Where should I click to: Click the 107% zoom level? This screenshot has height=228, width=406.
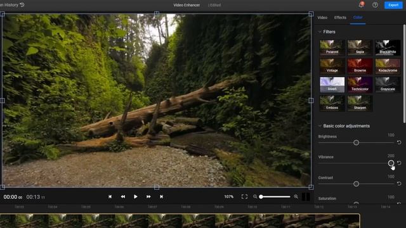tap(228, 197)
